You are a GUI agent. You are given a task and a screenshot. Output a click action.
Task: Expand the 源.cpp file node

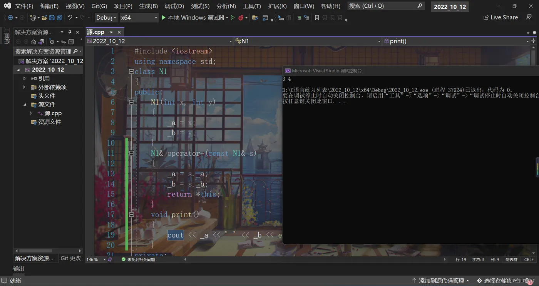coord(31,113)
